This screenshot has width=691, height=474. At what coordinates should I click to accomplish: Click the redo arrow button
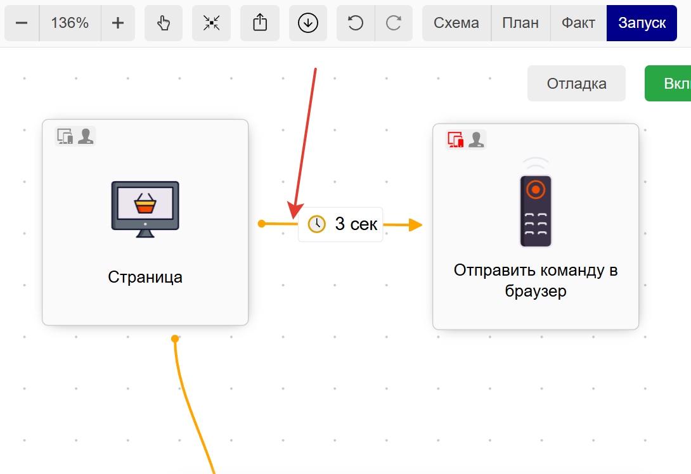[x=394, y=23]
